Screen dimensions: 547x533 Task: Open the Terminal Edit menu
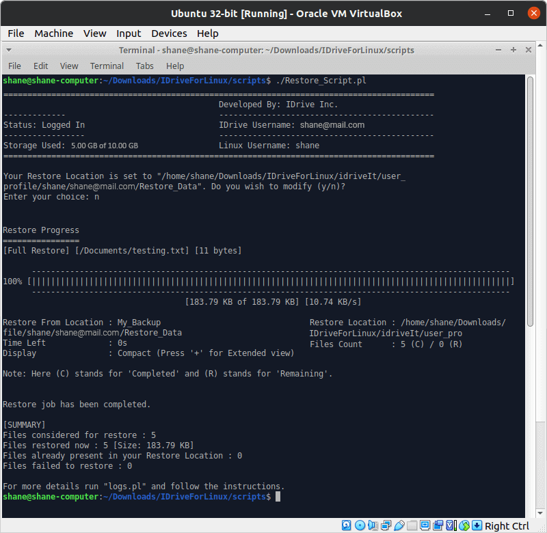click(40, 66)
